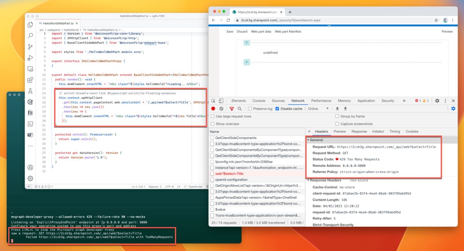Open DevTools settings gear icon
Screen dimensions: 464x251
tap(437, 101)
